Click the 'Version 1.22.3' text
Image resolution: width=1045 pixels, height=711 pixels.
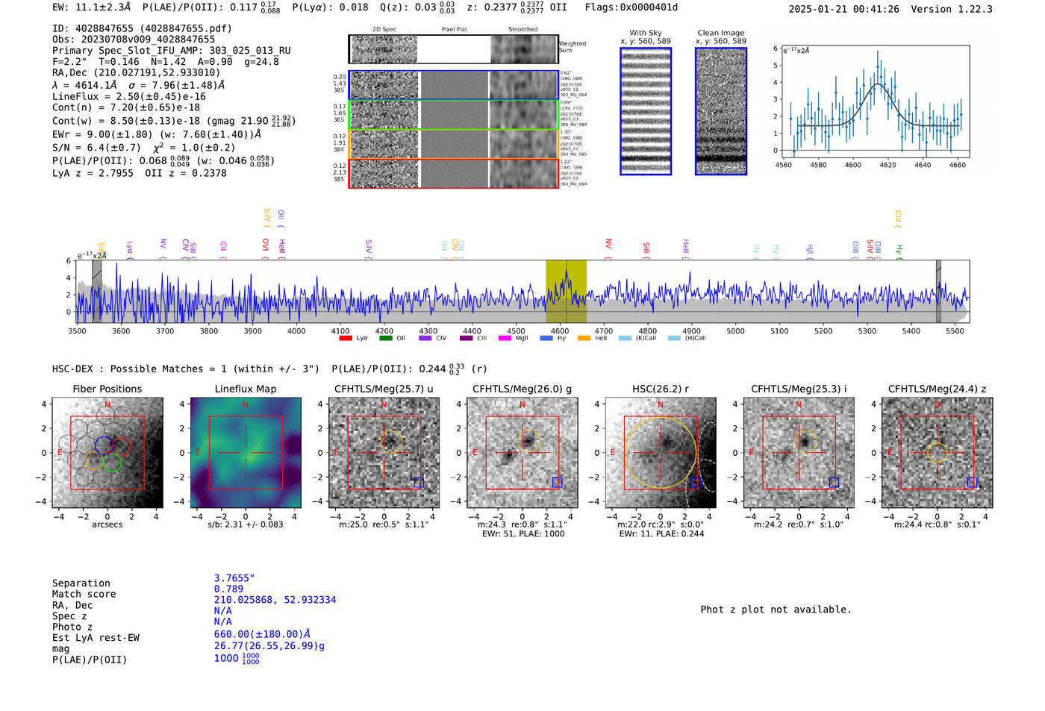(952, 9)
